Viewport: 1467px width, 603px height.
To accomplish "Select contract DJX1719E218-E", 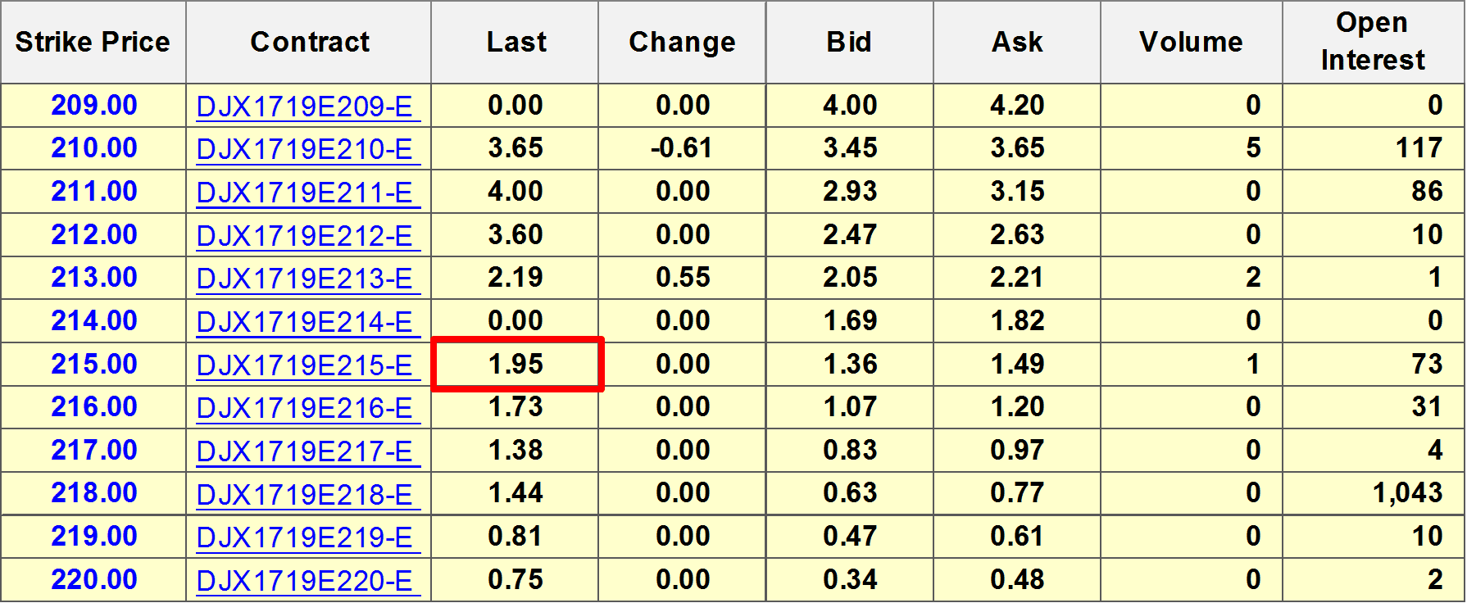I will point(304,494).
